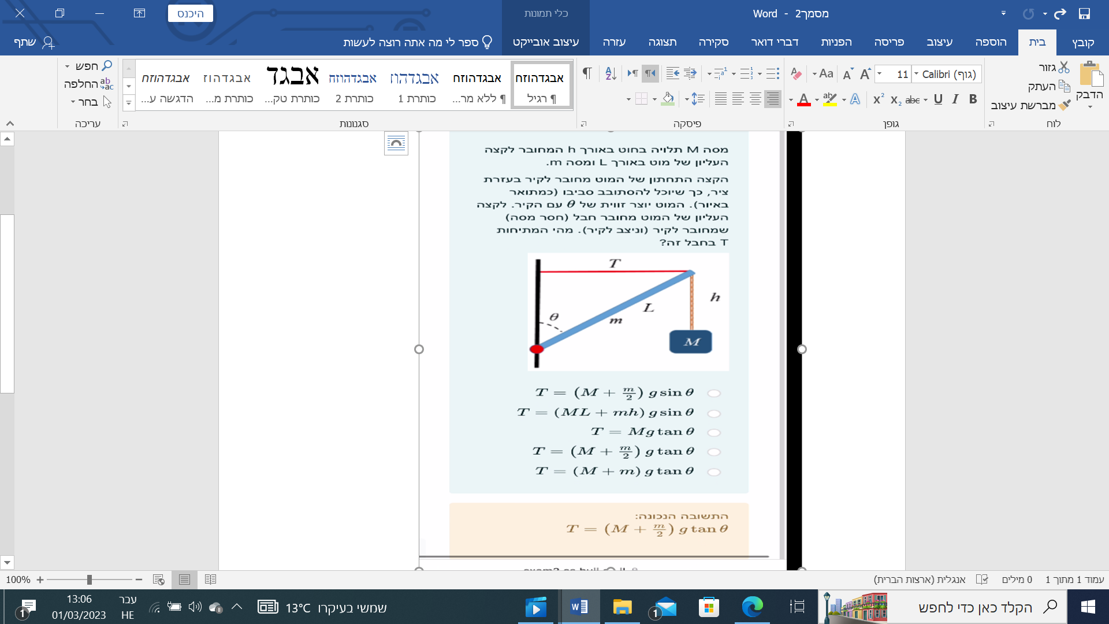The height and width of the screenshot is (624, 1109).
Task: Click the zoom slider handle
Action: pyautogui.click(x=90, y=580)
